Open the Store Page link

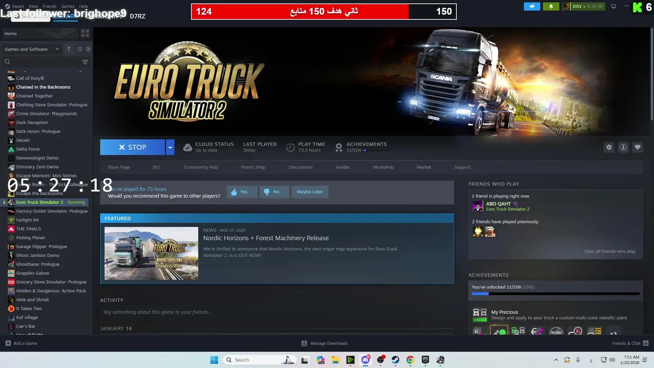(119, 167)
